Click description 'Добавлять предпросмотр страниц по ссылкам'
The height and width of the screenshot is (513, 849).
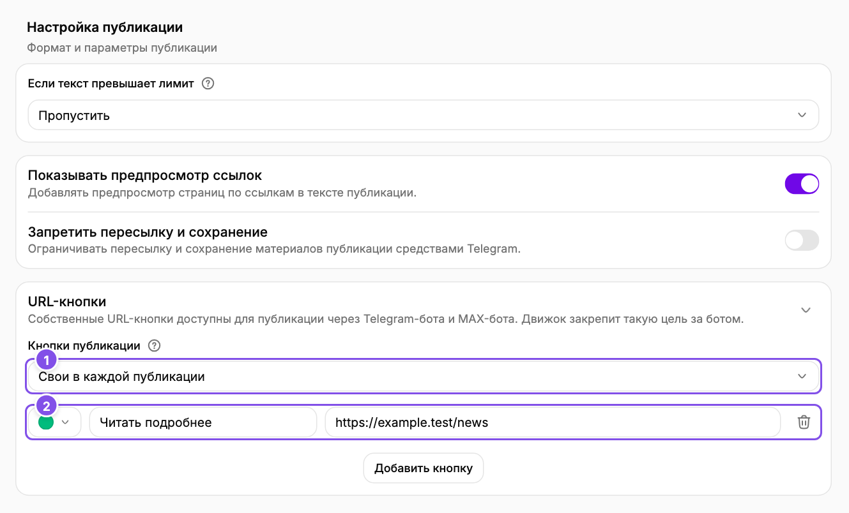222,192
